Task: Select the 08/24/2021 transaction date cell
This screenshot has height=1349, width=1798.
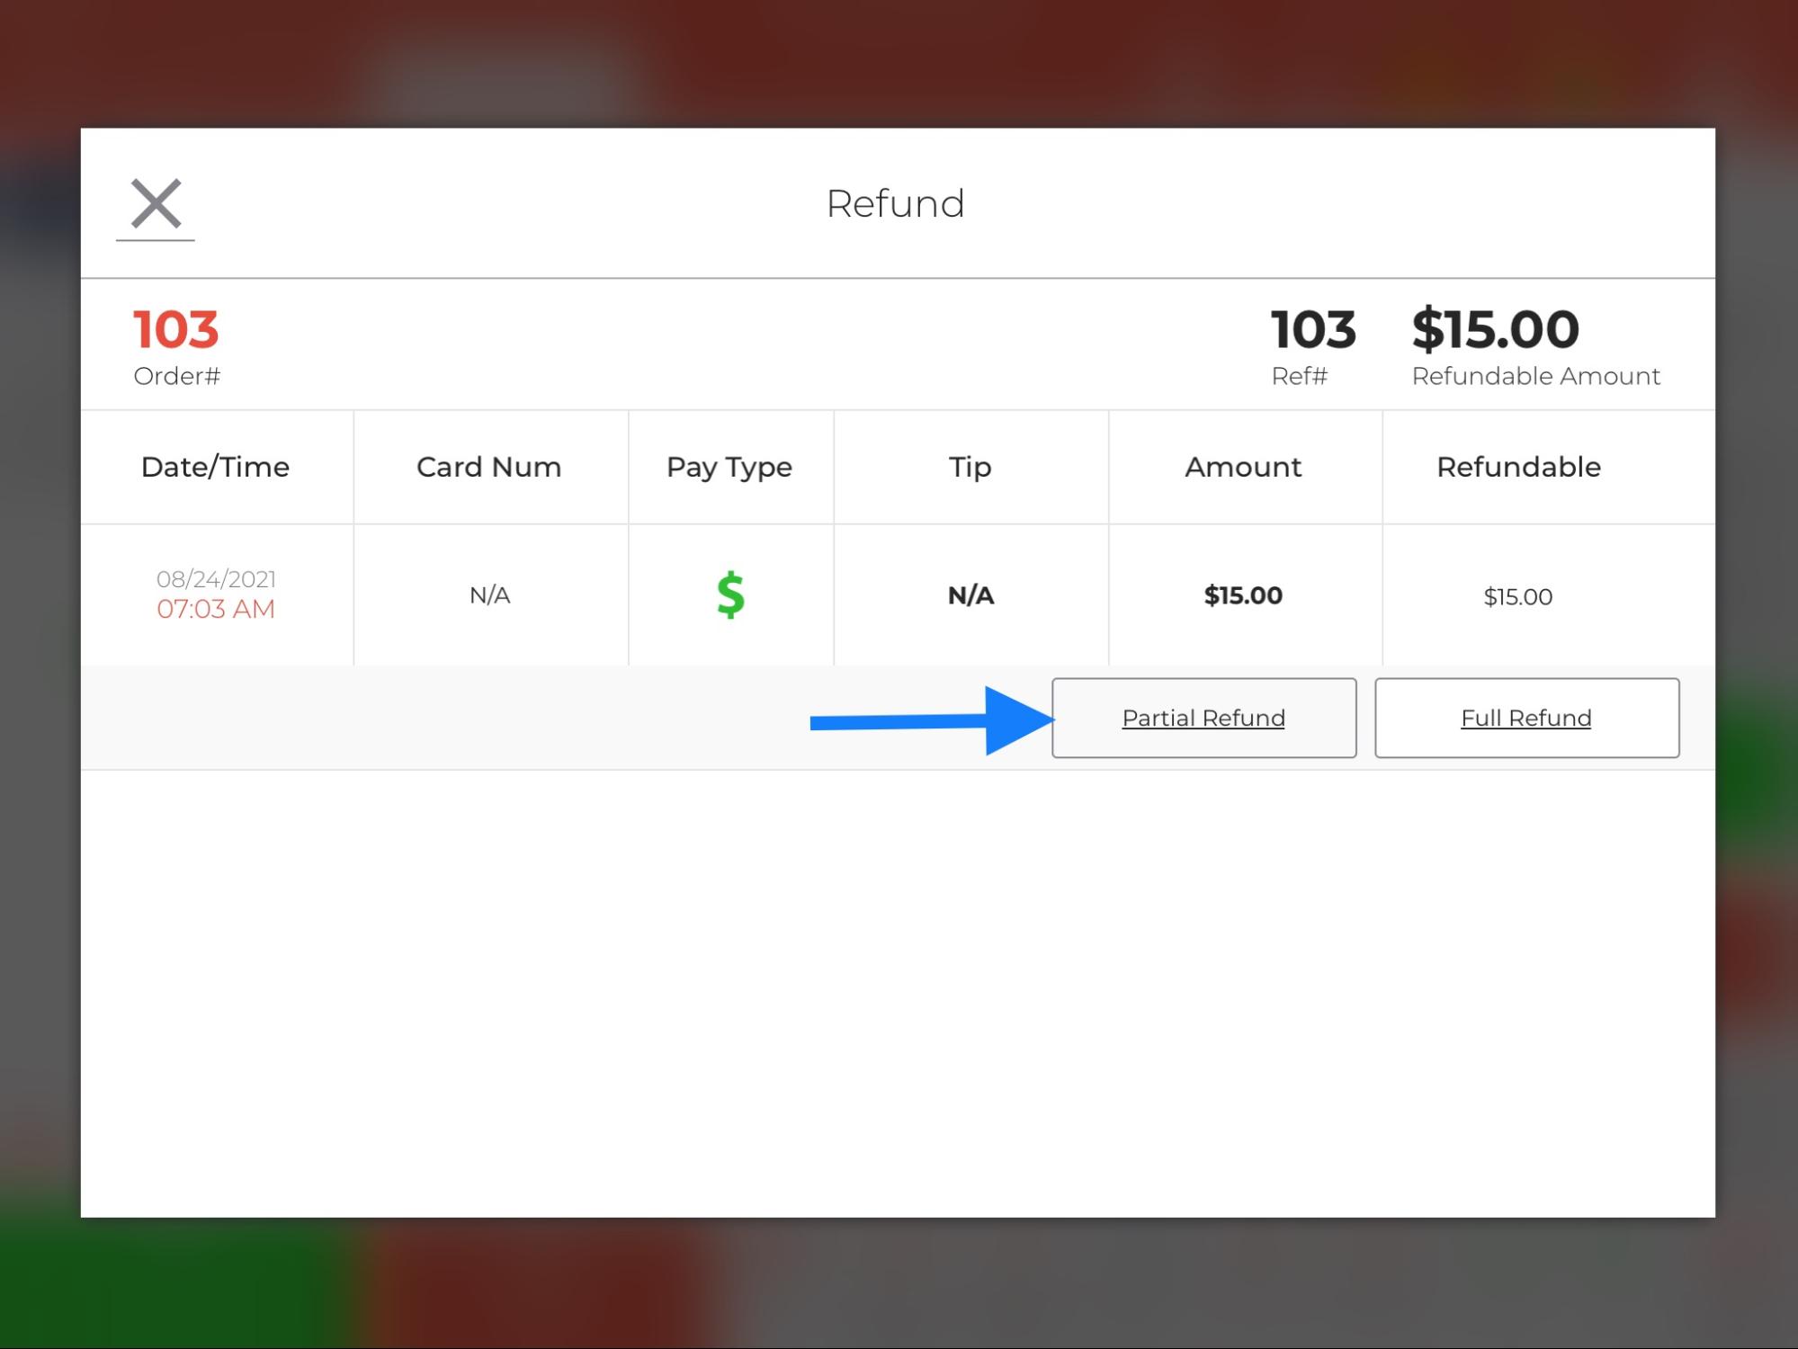Action: coord(216,579)
